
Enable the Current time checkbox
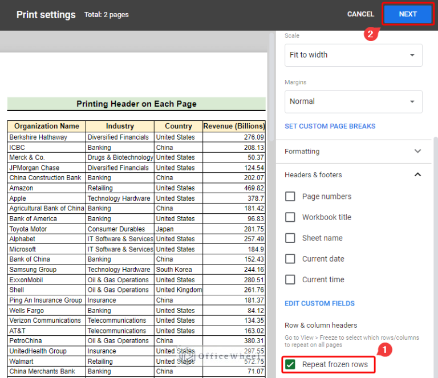pyautogui.click(x=290, y=279)
